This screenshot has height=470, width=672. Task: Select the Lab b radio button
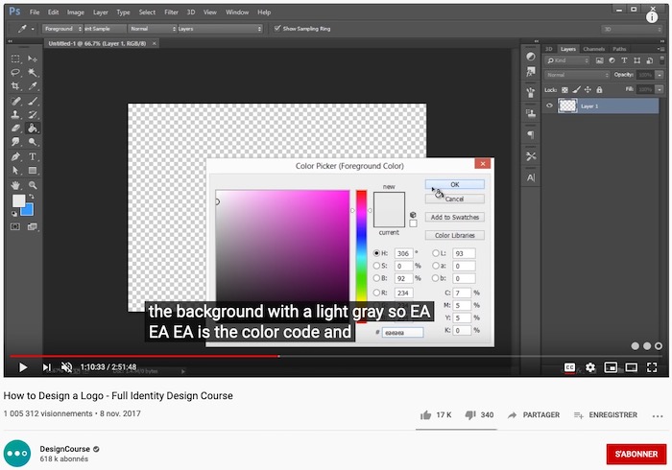coord(436,278)
